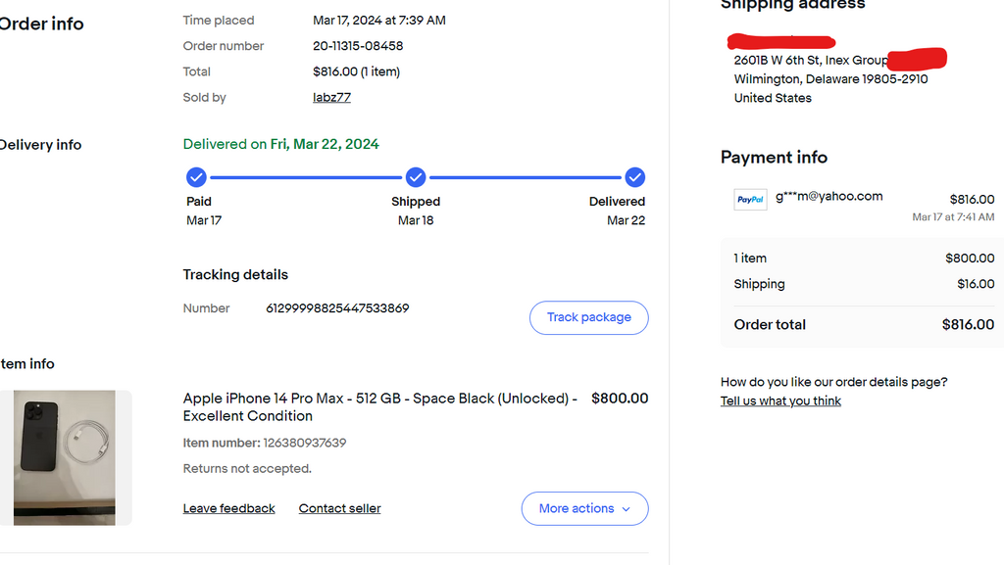Click the item number 126380937639
Image resolution: width=1004 pixels, height=565 pixels.
point(305,443)
